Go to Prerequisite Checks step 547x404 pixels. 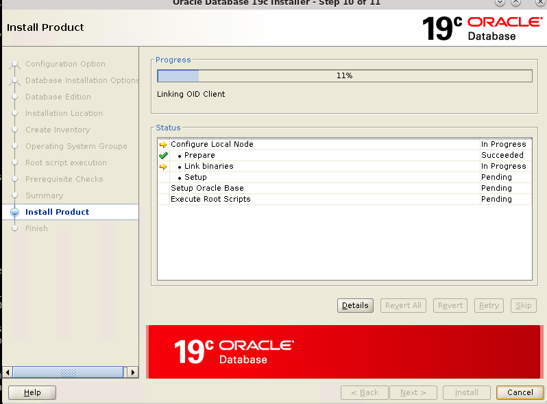64,179
